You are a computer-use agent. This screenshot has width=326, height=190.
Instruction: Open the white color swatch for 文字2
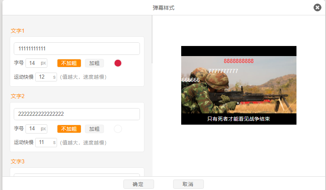point(118,129)
